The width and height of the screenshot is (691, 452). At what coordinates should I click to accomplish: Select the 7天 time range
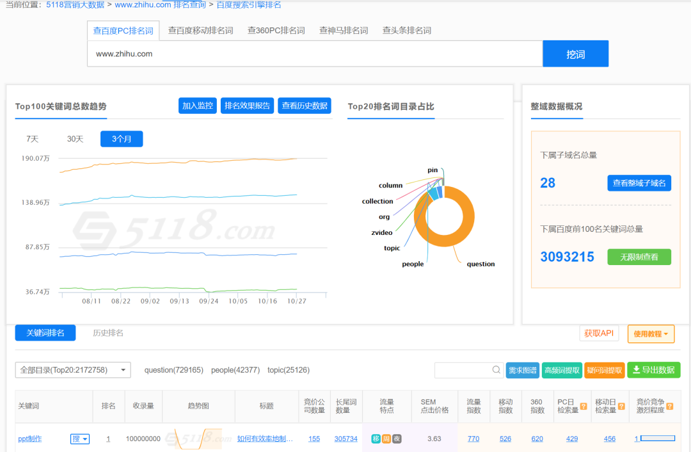pyautogui.click(x=32, y=139)
